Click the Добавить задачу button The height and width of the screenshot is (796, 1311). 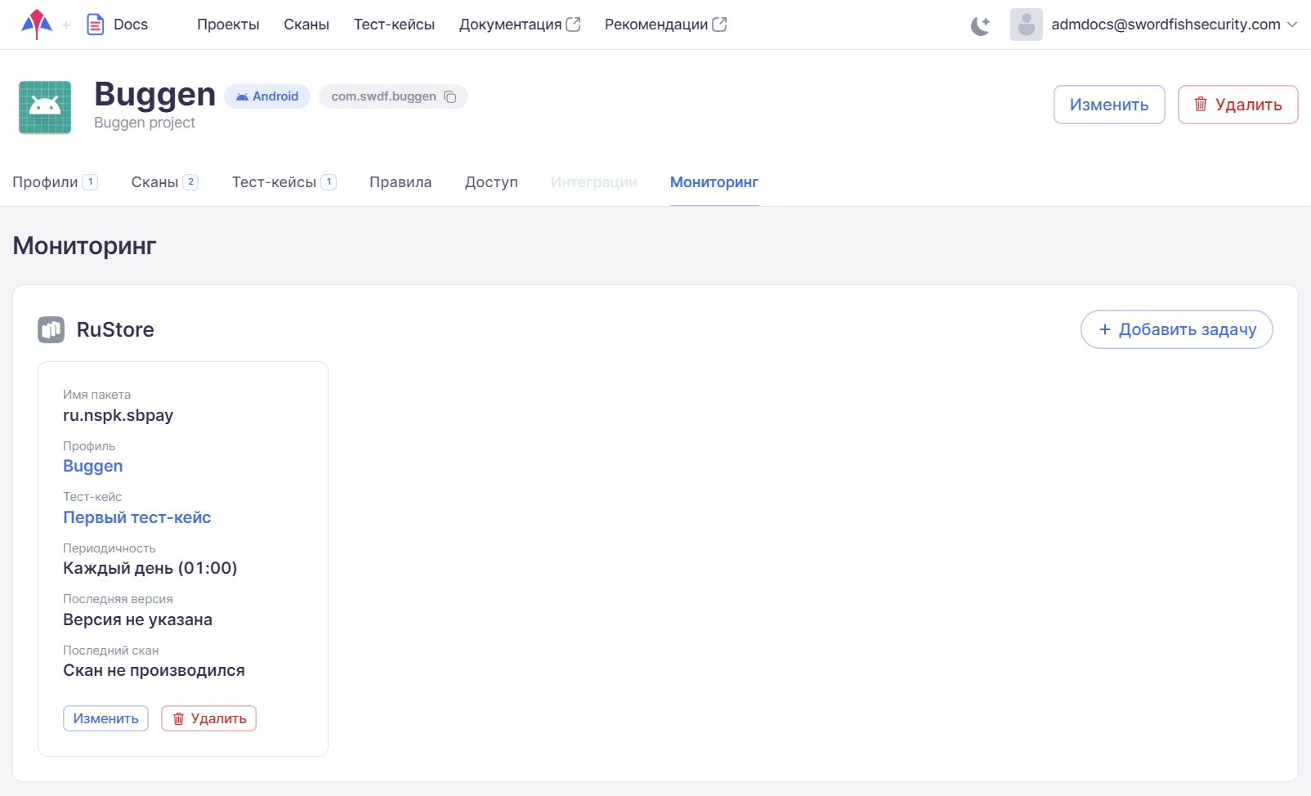pos(1176,329)
